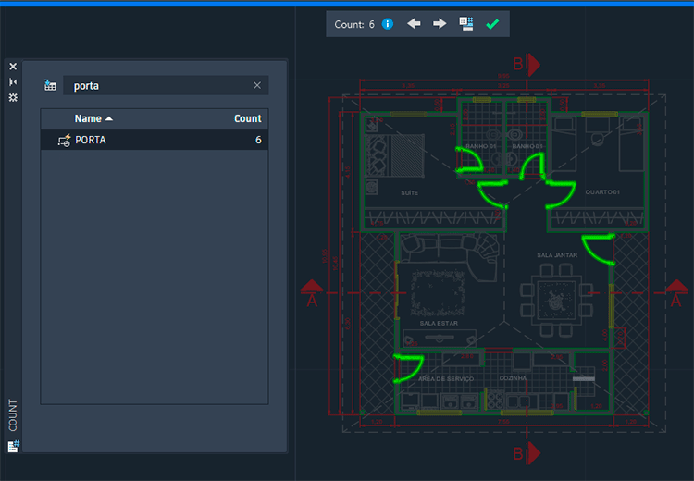
Task: Click the green checkmark to end count
Action: (x=492, y=24)
